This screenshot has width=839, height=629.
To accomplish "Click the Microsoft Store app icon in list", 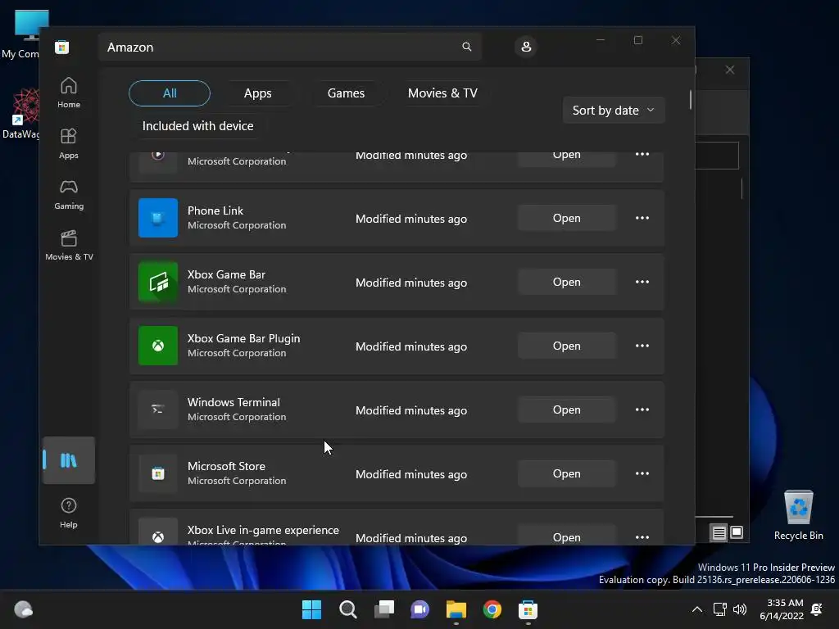I will point(158,473).
